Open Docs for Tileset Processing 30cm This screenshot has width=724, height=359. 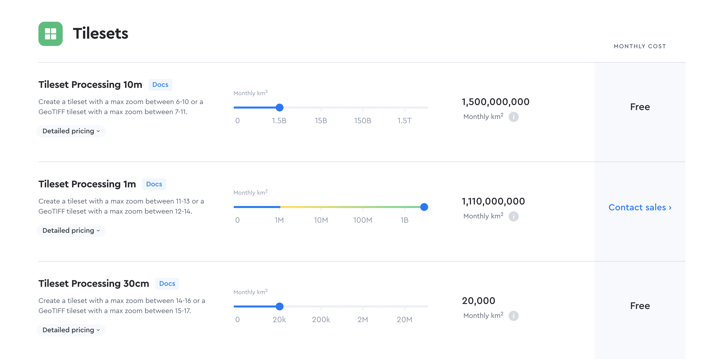pos(167,284)
